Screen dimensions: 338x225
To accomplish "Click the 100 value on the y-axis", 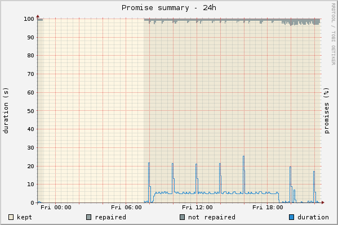I will (28, 19).
